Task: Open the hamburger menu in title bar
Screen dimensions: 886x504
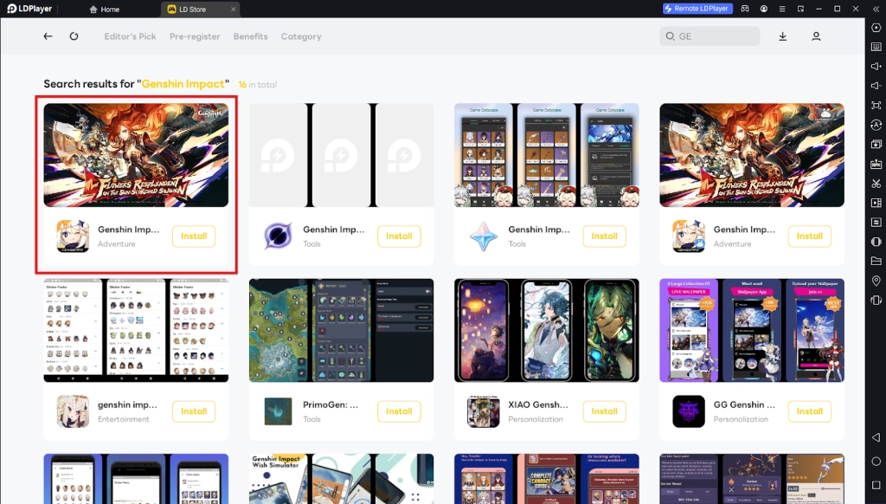Action: [x=782, y=9]
